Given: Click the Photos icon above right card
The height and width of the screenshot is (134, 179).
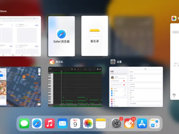Looking at the screenshot, I should click(174, 18).
